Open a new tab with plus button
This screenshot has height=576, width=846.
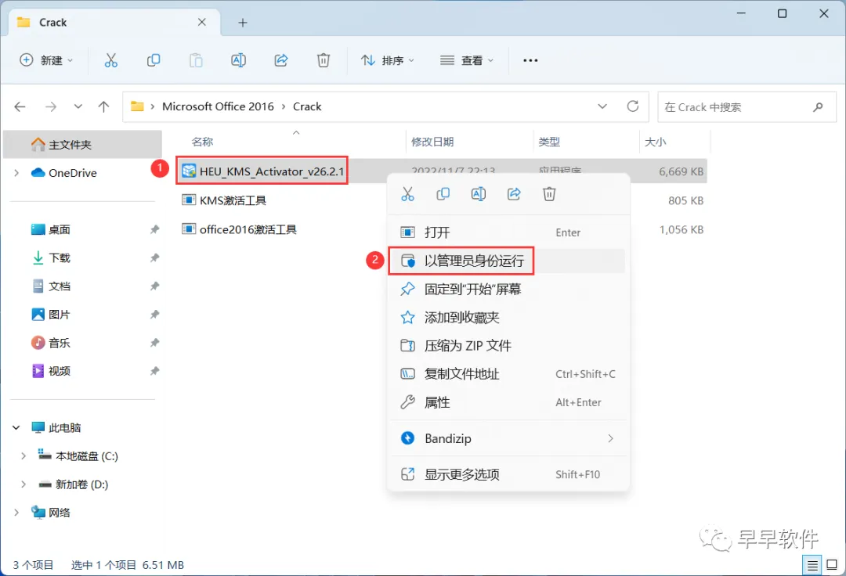[x=243, y=23]
